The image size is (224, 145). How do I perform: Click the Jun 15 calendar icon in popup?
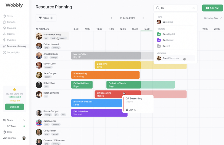(x=127, y=110)
